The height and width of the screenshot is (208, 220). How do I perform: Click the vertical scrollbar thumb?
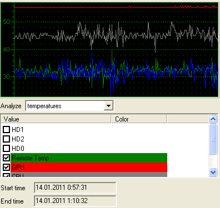click(213, 139)
